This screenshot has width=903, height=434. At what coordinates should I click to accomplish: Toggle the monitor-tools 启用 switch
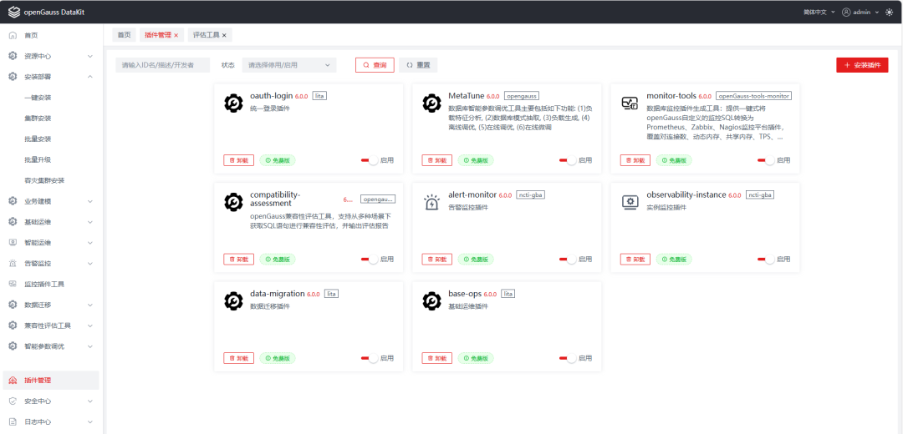tap(766, 160)
